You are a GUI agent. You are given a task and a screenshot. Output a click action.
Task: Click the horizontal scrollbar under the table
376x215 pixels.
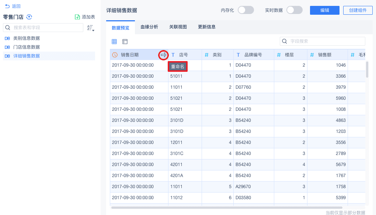[x=227, y=208]
